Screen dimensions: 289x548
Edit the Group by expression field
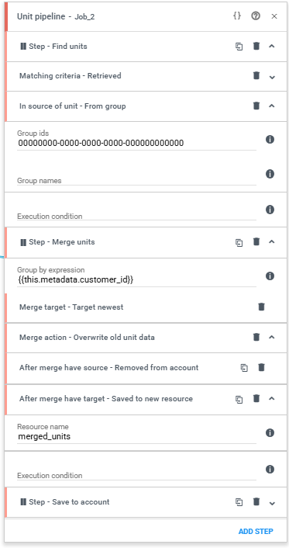(x=136, y=279)
